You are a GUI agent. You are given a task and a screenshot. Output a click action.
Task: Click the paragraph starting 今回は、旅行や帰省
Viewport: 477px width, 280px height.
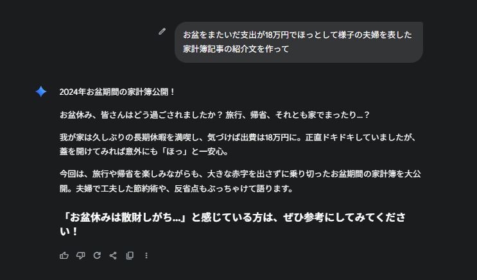[231, 174]
